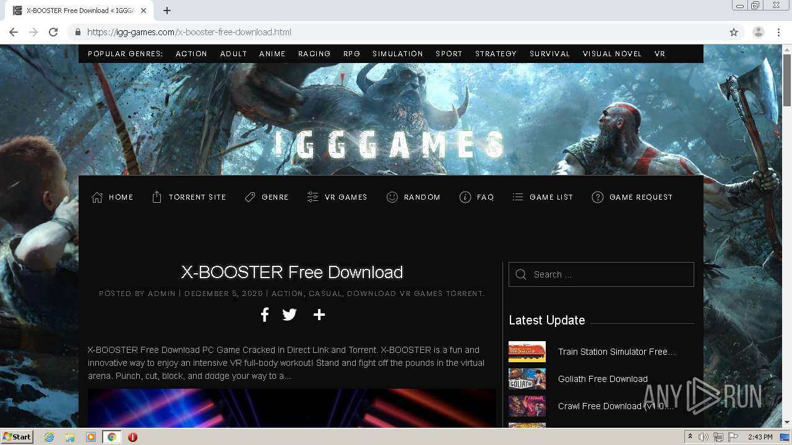
Task: Click the browser forward arrow
Action: 33,32
